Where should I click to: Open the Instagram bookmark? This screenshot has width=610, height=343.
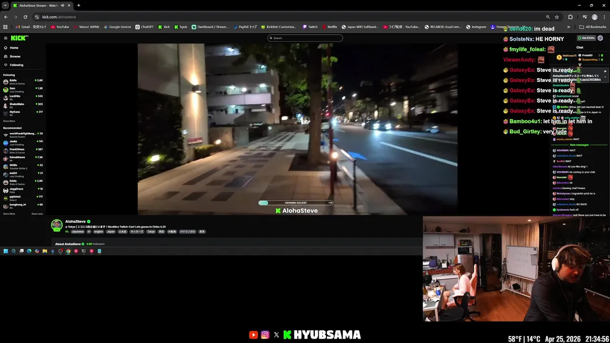[476, 27]
